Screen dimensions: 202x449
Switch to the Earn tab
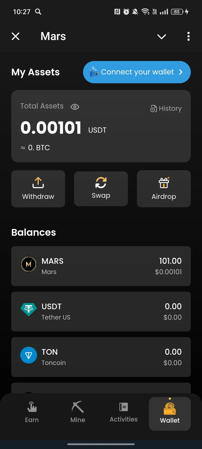[32, 412]
